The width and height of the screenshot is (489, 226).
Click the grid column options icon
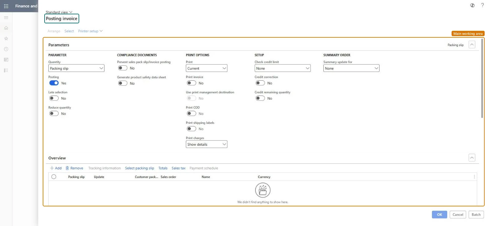coord(474,177)
